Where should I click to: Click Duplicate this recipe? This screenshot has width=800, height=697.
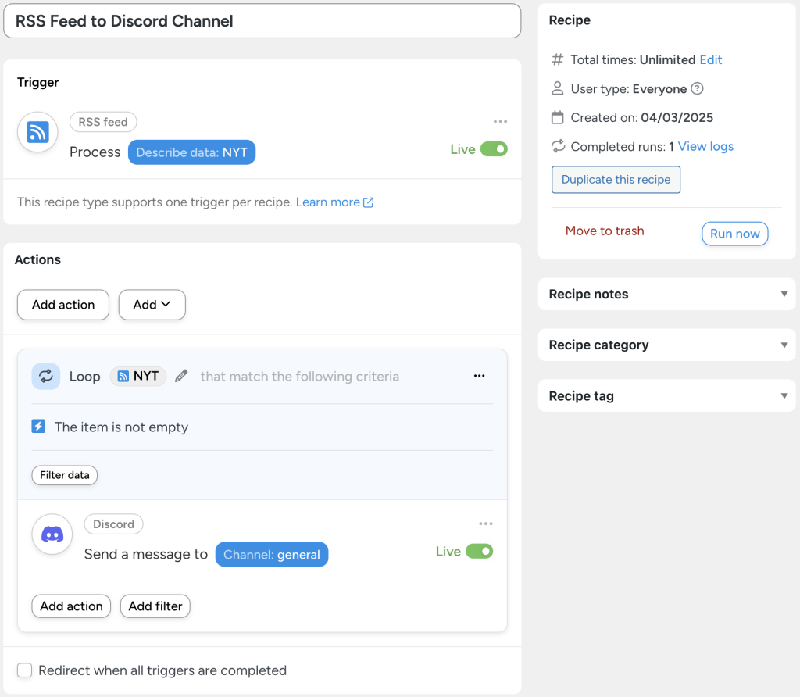point(616,180)
